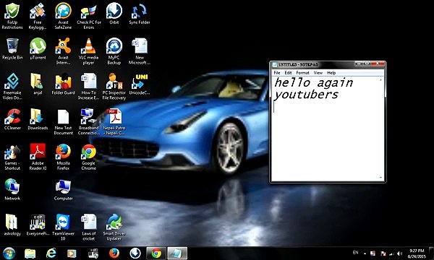Select the Adobe Reader XI icon

click(x=38, y=157)
